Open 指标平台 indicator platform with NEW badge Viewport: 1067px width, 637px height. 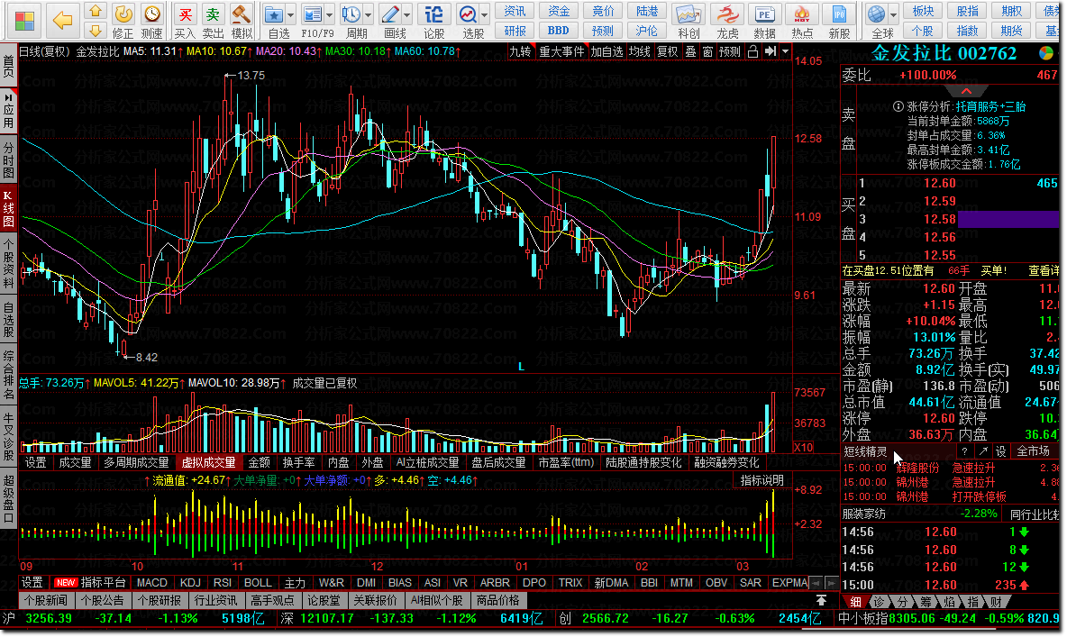point(90,583)
